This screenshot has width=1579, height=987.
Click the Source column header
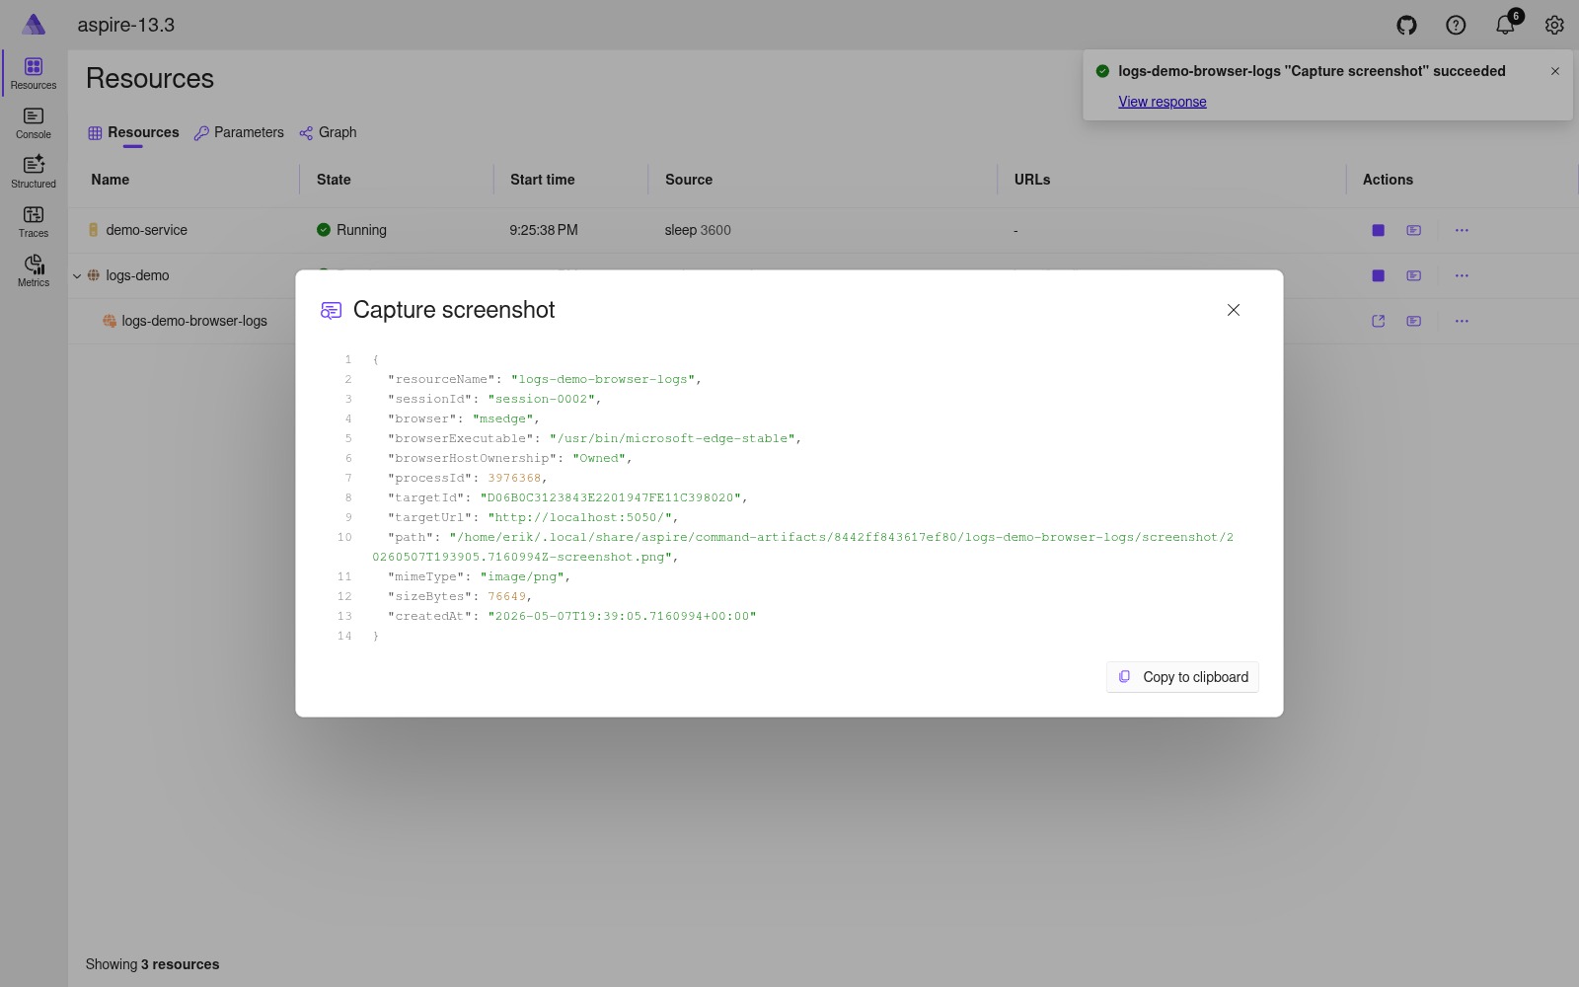pos(689,180)
